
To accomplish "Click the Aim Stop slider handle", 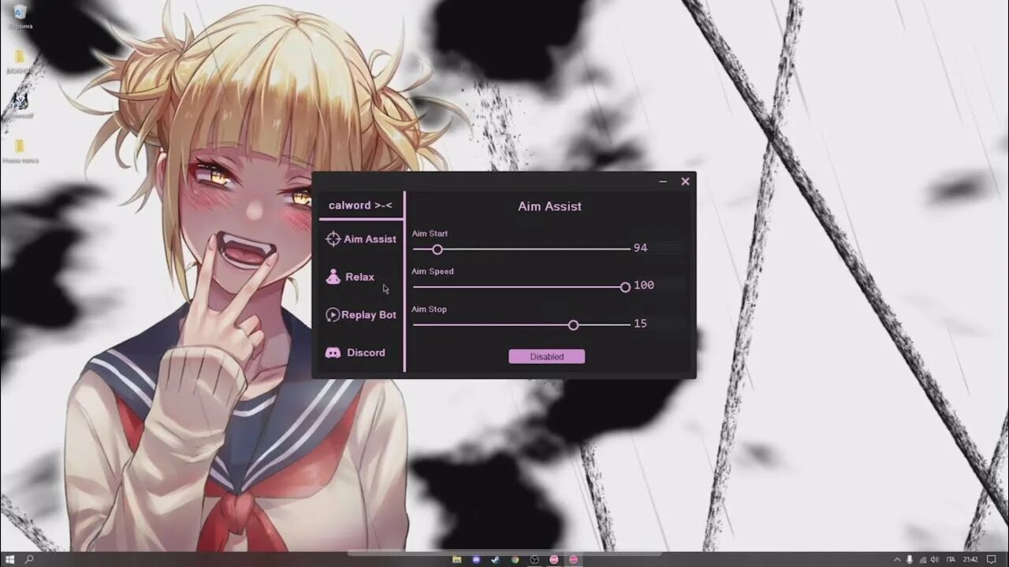I will pyautogui.click(x=573, y=324).
